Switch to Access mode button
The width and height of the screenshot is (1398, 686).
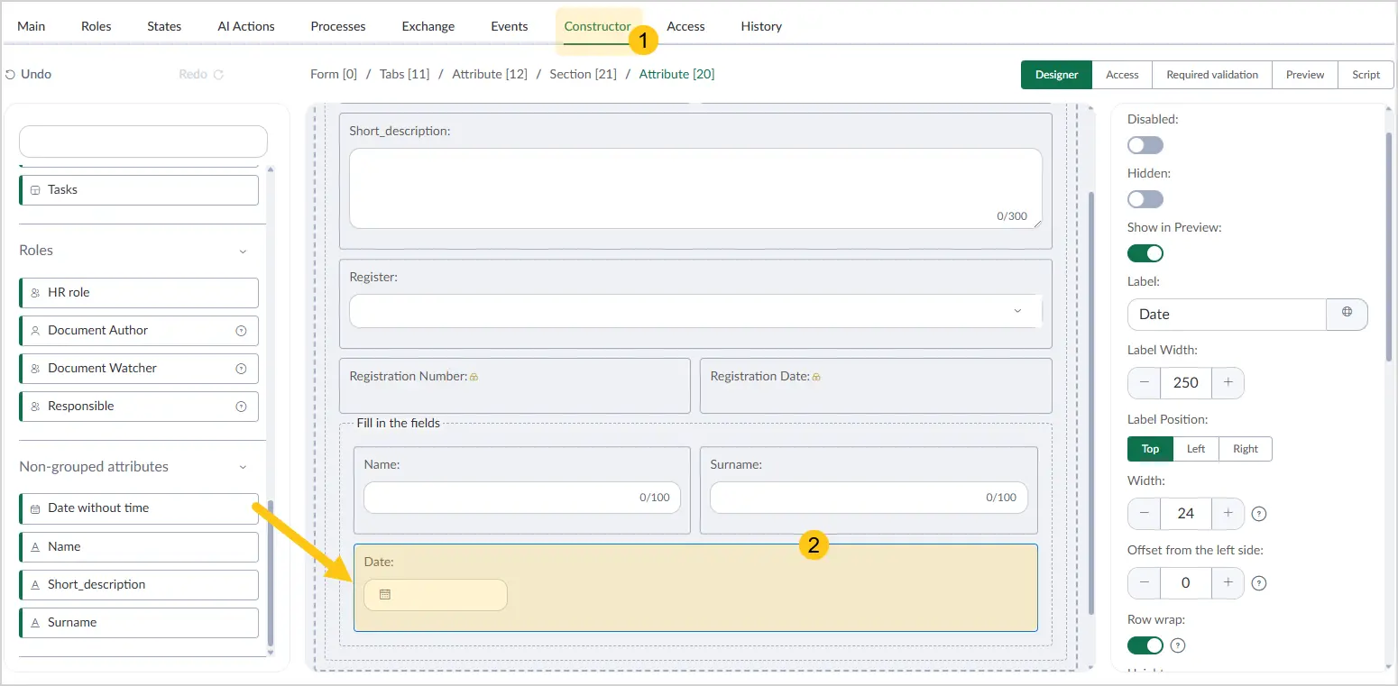[x=1122, y=75]
